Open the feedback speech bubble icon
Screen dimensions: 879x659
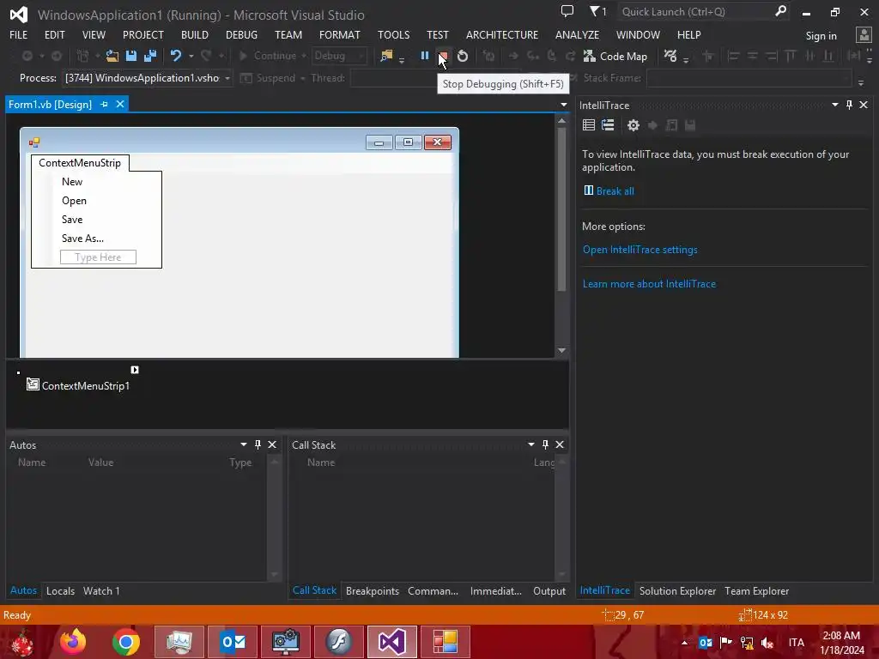[x=567, y=11]
